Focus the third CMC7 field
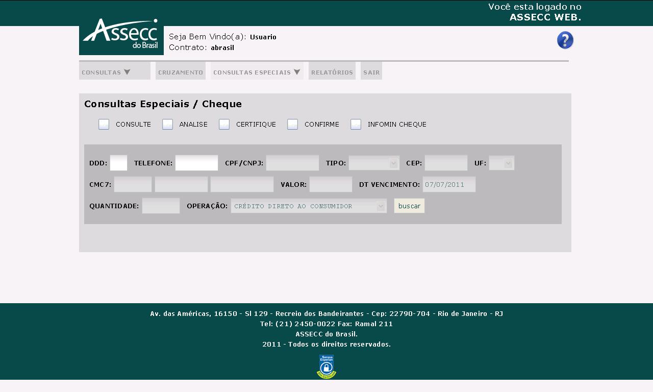653x392 pixels. (x=242, y=184)
